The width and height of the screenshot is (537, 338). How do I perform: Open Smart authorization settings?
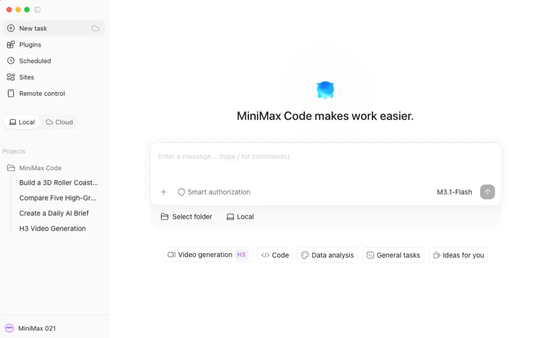pyautogui.click(x=214, y=192)
